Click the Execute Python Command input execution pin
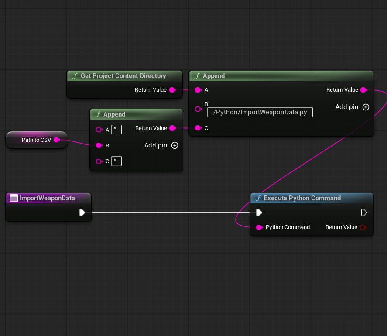The image size is (387, 336). click(259, 213)
